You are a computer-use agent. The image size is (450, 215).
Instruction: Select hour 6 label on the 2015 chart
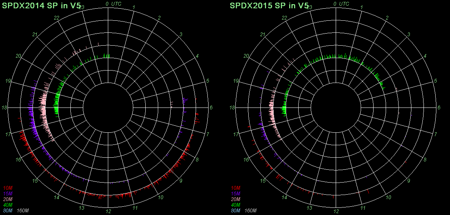tap(439, 108)
